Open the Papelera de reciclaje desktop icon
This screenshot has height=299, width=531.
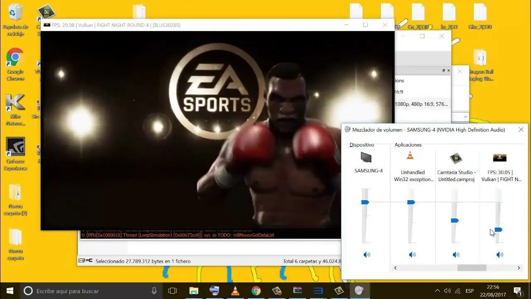coord(15,20)
